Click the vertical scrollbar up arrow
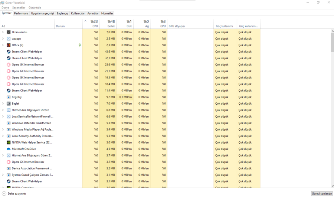 pyautogui.click(x=332, y=31)
